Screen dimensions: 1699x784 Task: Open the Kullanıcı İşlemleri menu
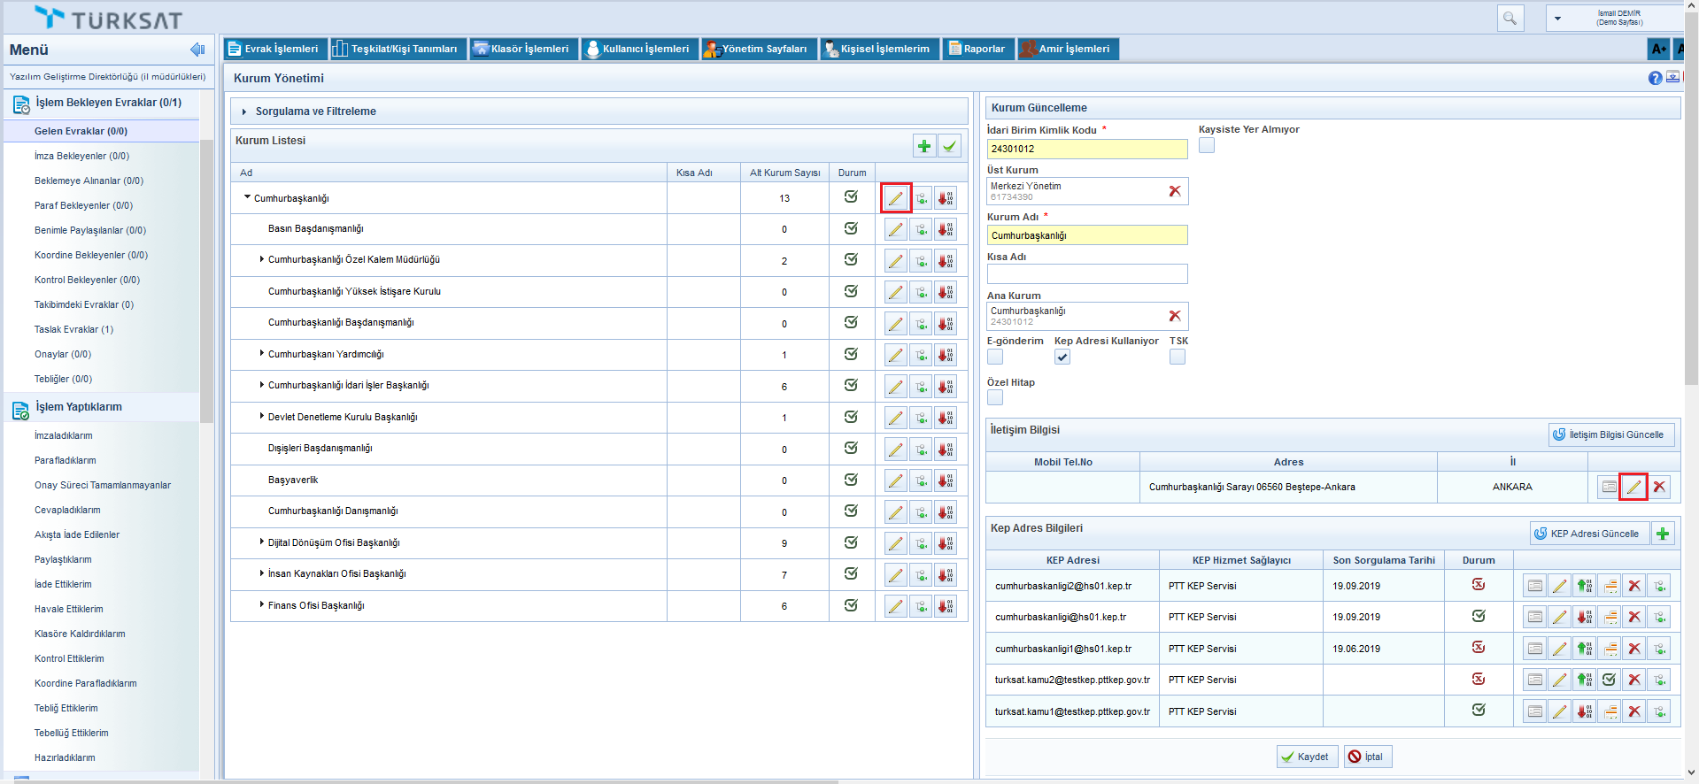pos(638,49)
